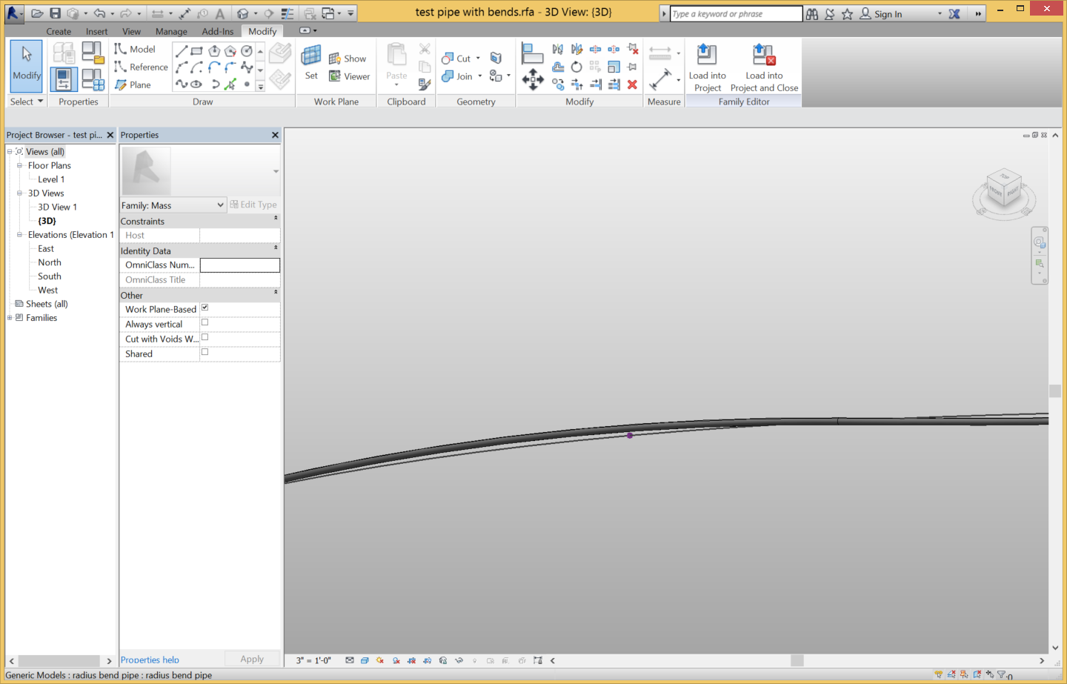Click the Properties help link
Screen dimensions: 1067x684
[150, 659]
